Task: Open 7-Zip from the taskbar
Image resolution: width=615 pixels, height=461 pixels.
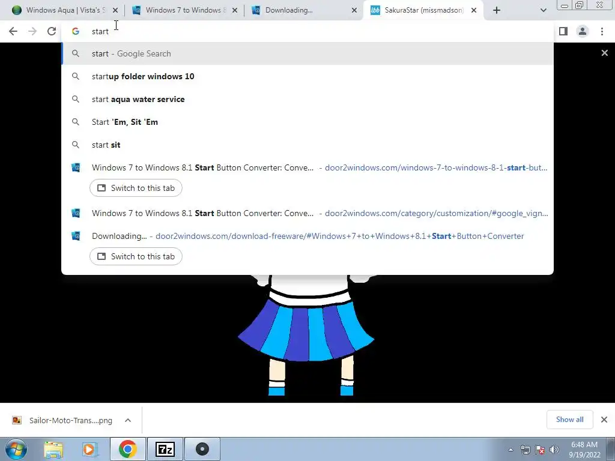Action: 165,449
